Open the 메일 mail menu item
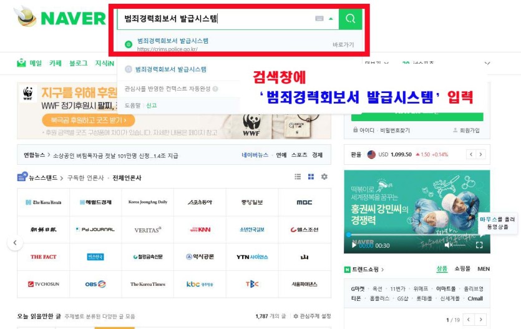Image resolution: width=521 pixels, height=329 pixels. click(30, 63)
